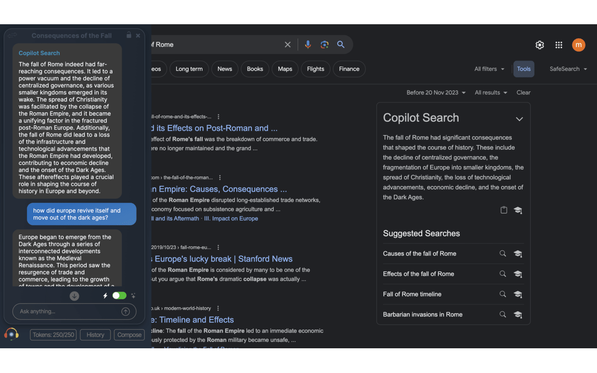Viewport: 597px width, 373px height.
Task: Click magnifier icon beside Causes of the fall of Rome
Action: (x=503, y=254)
